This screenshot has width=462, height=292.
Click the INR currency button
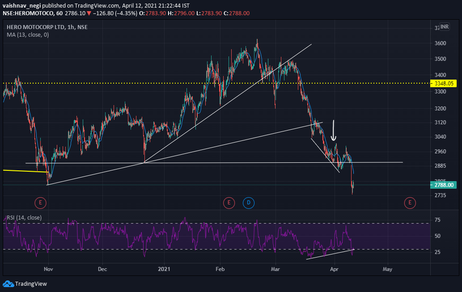[445, 27]
